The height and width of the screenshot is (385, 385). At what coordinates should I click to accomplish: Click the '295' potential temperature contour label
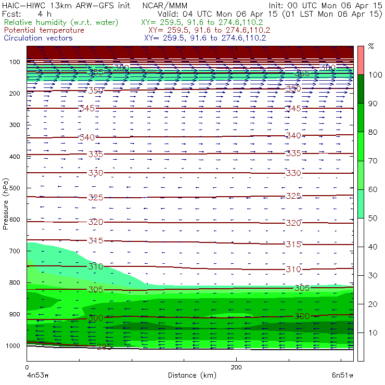pyautogui.click(x=105, y=346)
